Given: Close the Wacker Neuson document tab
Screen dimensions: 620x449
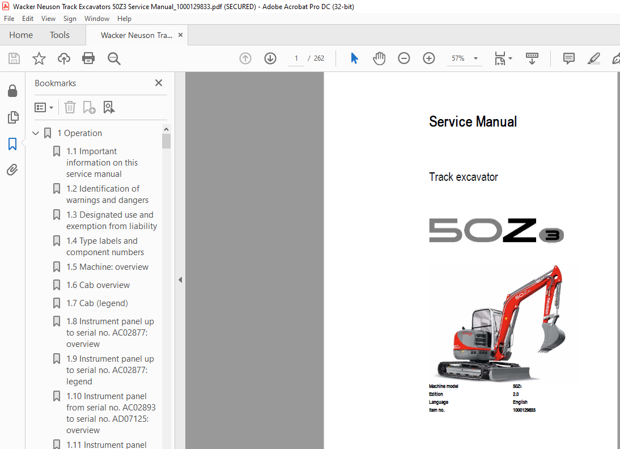Looking at the screenshot, I should pos(180,35).
